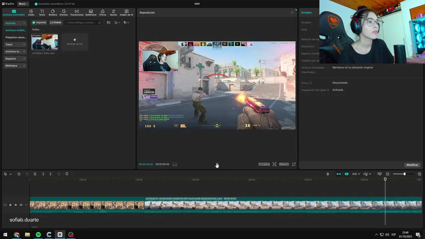
Task: Open the media filter dropdown
Action: click(x=126, y=23)
